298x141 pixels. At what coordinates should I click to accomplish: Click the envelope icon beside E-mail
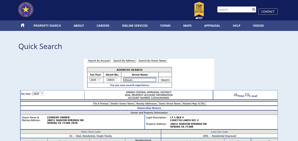247,95
